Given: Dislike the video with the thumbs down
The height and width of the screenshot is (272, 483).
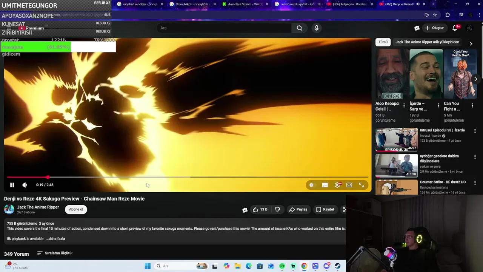Looking at the screenshot, I should pos(277,209).
